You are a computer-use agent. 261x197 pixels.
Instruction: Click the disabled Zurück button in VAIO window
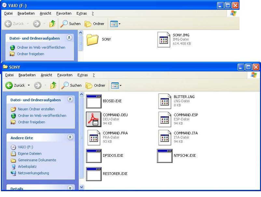click(x=14, y=24)
